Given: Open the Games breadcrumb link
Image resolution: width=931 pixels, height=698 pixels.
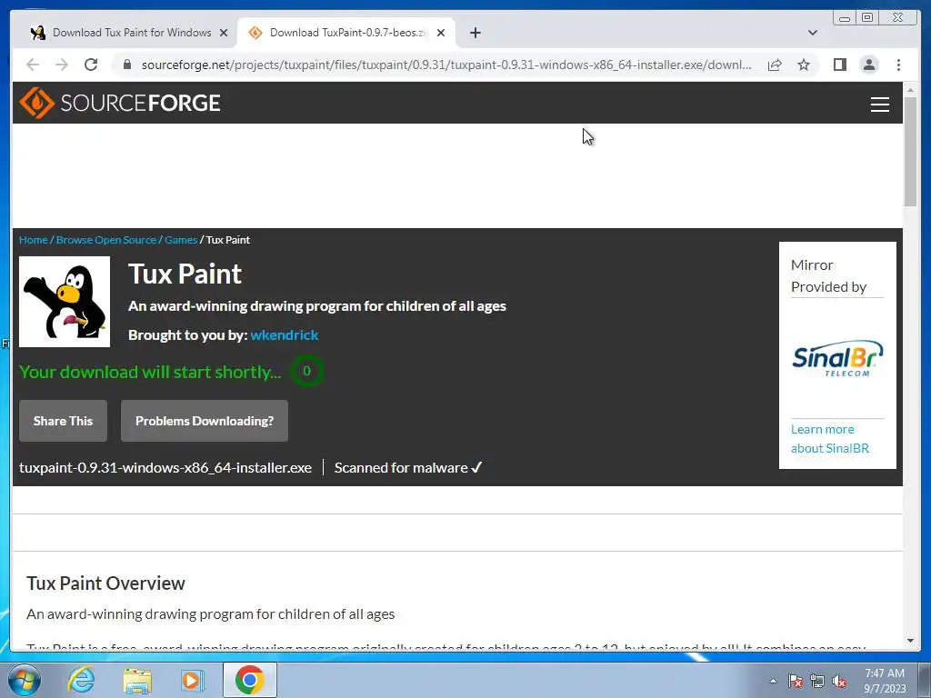Looking at the screenshot, I should [x=181, y=240].
